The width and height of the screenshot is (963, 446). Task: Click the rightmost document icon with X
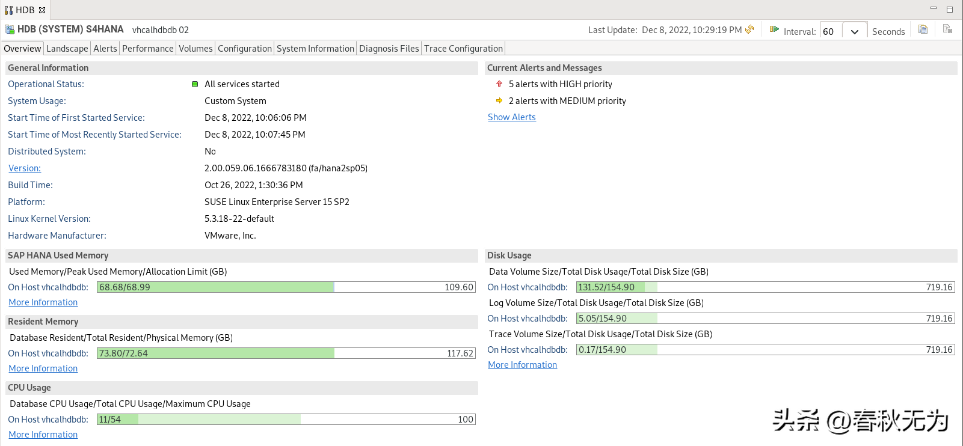tap(947, 29)
